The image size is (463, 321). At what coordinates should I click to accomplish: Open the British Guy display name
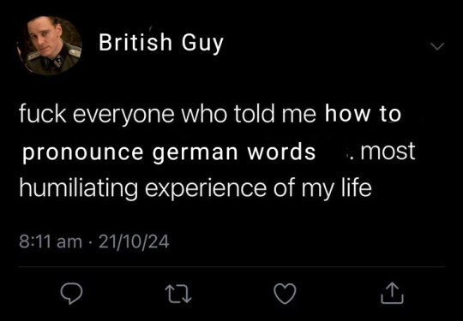tap(161, 43)
